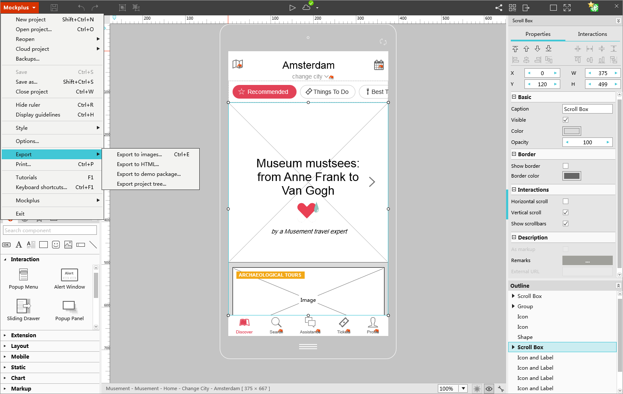The image size is (623, 394).
Task: Click the Save disk icon in toolbar
Action: pyautogui.click(x=54, y=8)
